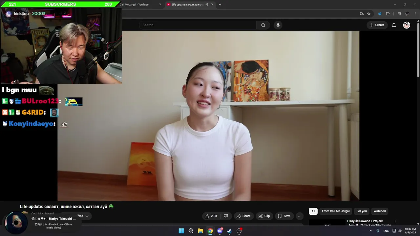This screenshot has width=420, height=236.
Task: Open the Windows Start menu
Action: click(181, 231)
